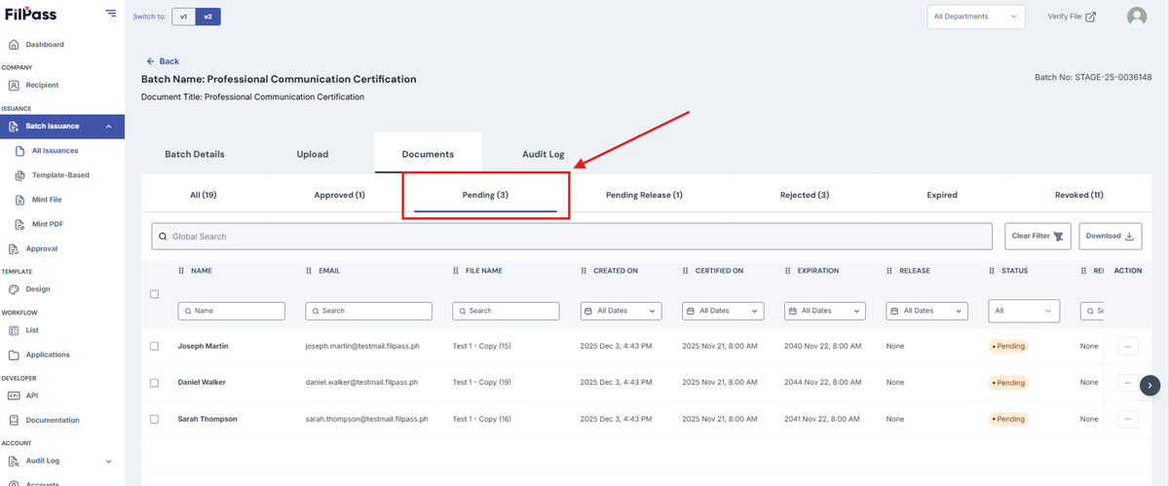
Task: Switch to the batch Audit Log tab
Action: pyautogui.click(x=543, y=154)
